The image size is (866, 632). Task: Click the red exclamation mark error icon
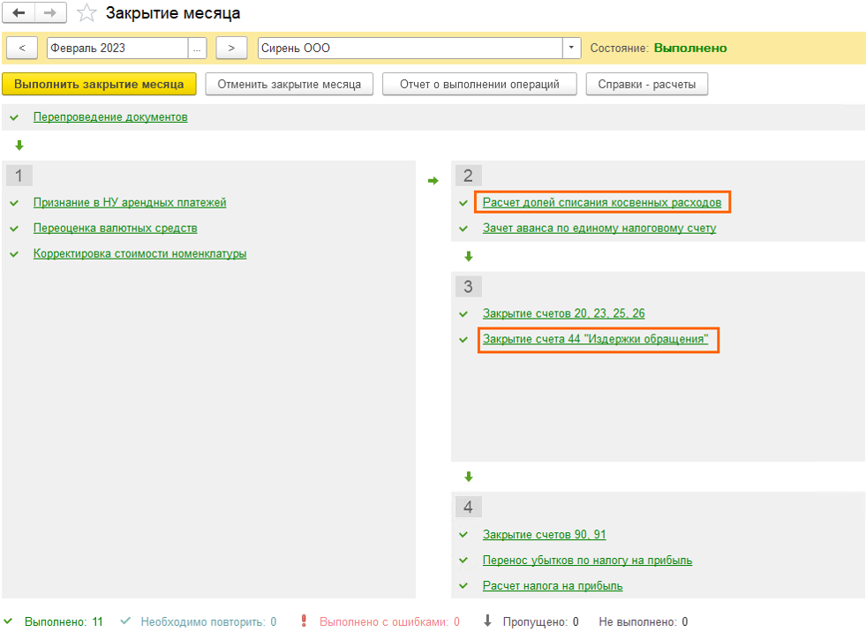304,621
